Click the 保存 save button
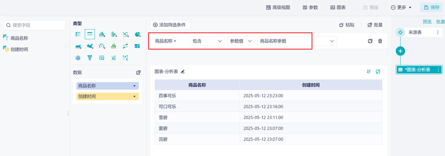This screenshot has width=445, height=156. pyautogui.click(x=431, y=7)
